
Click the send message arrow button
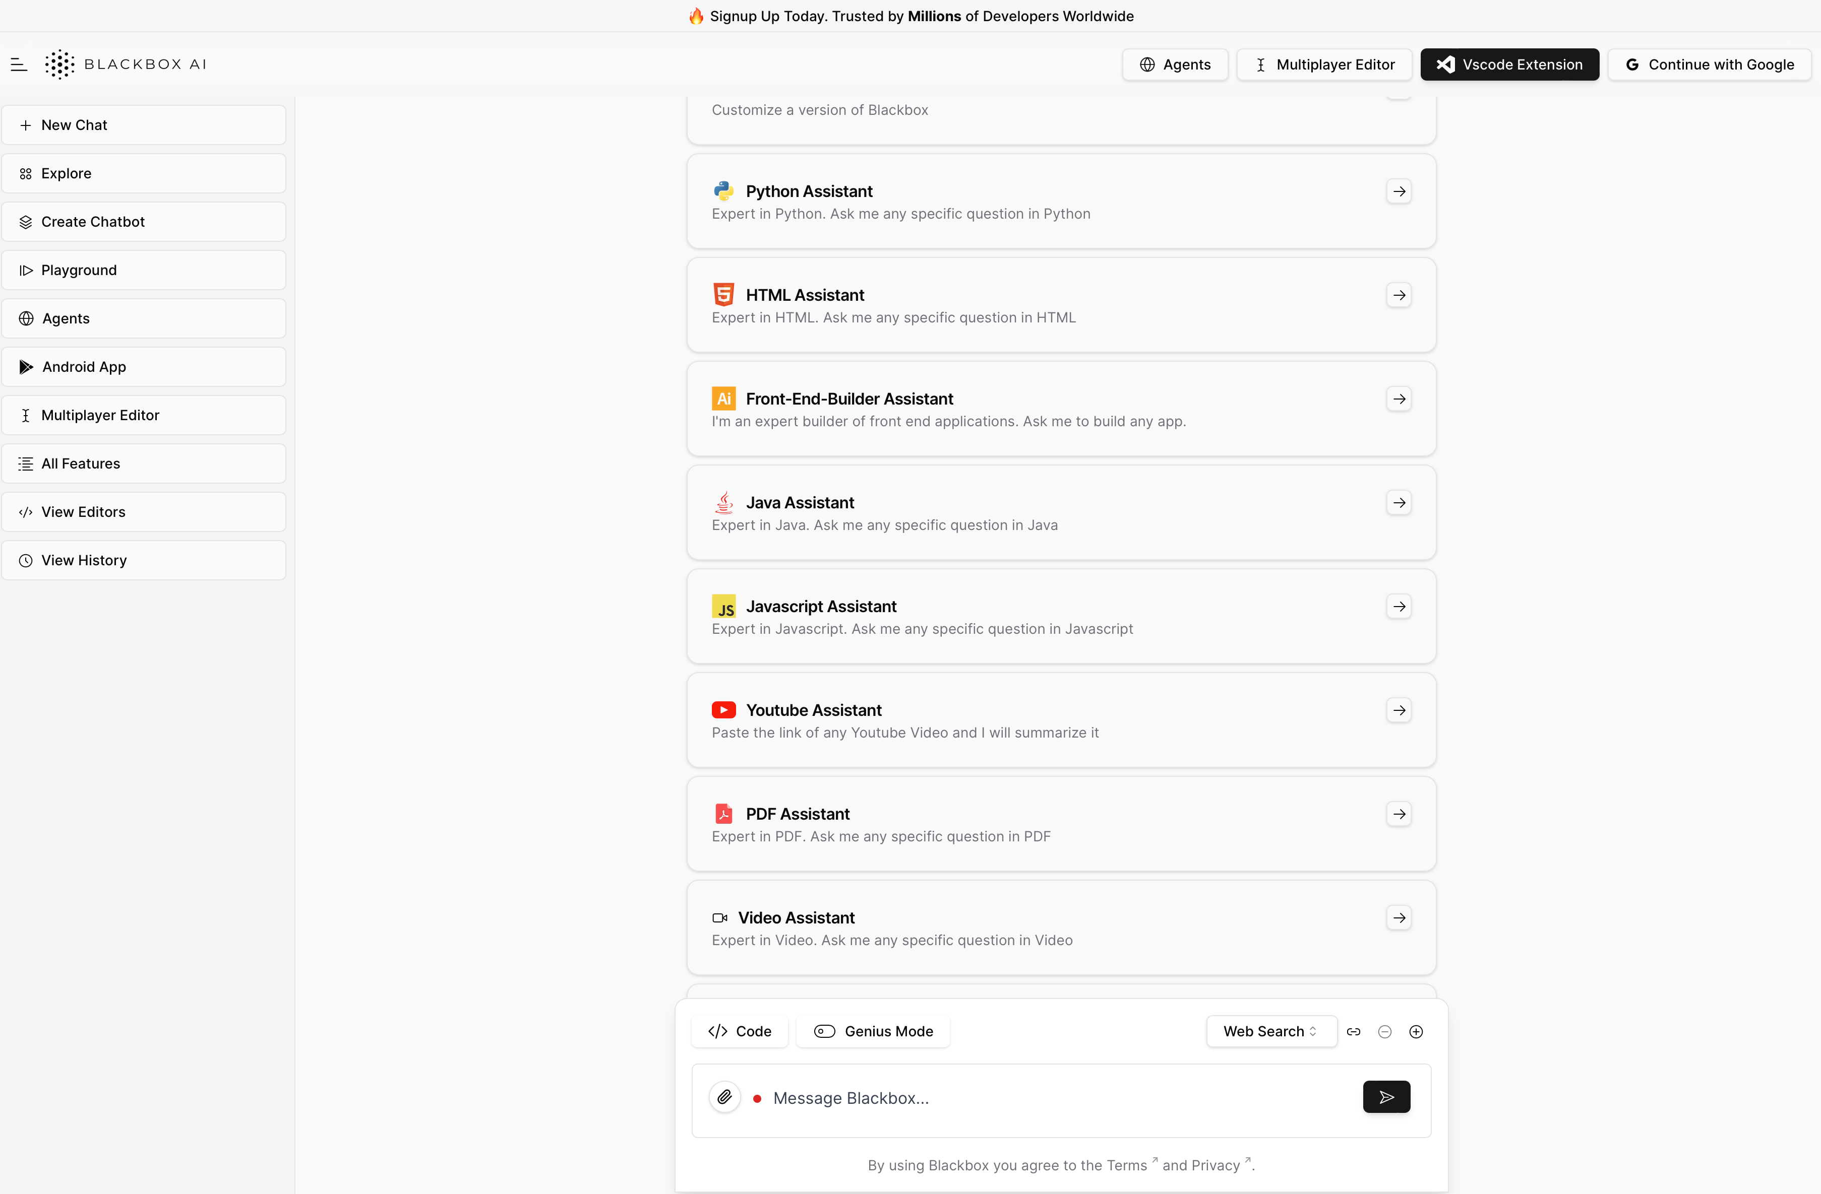pyautogui.click(x=1385, y=1097)
